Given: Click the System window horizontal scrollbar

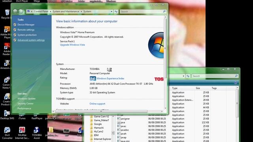Looking at the screenshot, I should click(x=101, y=111).
